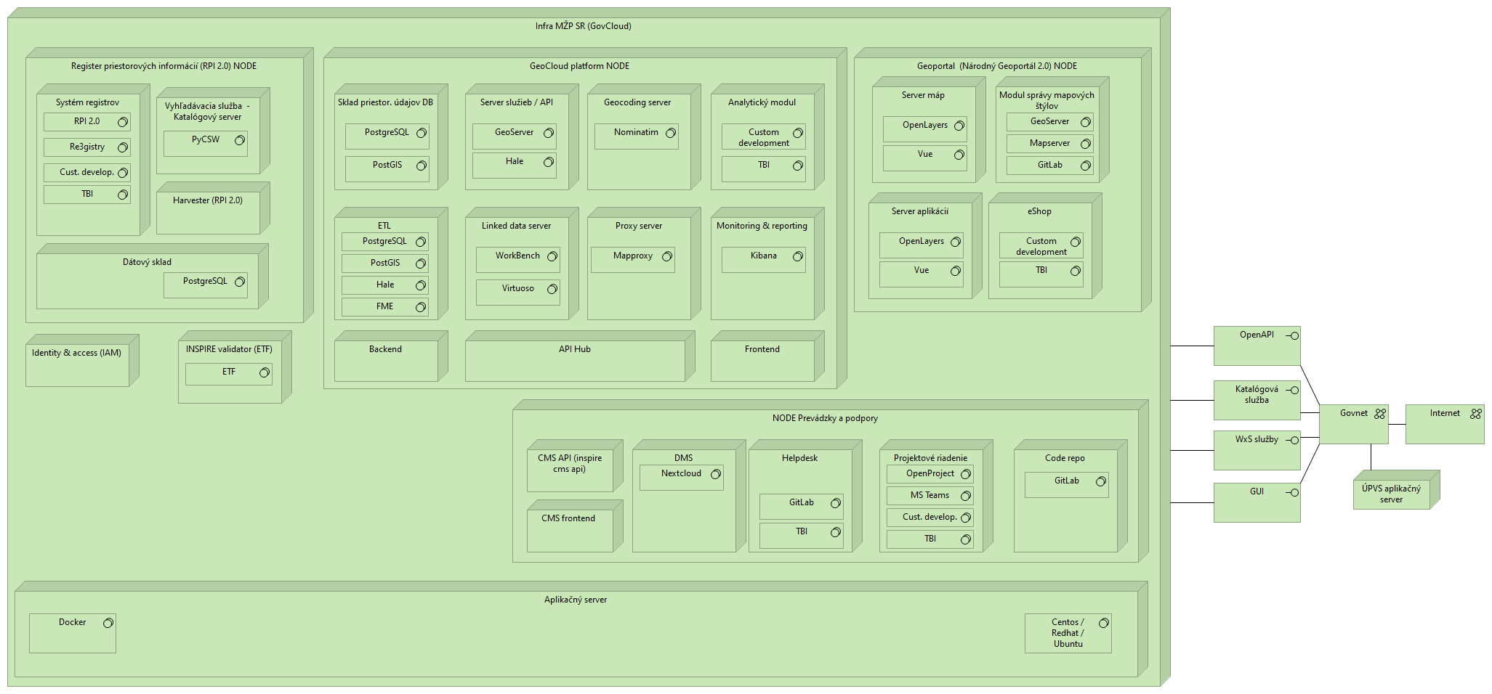Click the DMS node label

point(683,458)
